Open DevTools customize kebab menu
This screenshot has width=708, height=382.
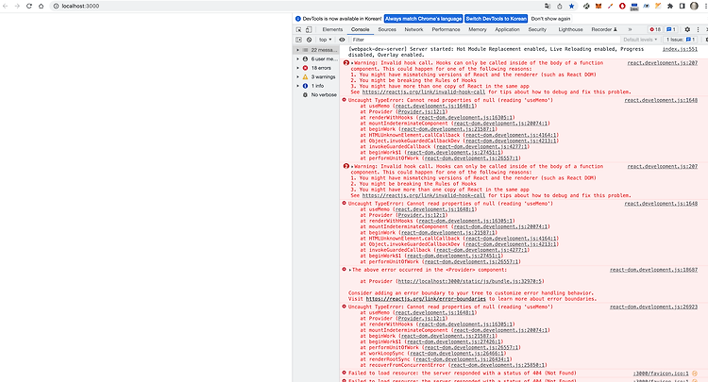point(698,29)
